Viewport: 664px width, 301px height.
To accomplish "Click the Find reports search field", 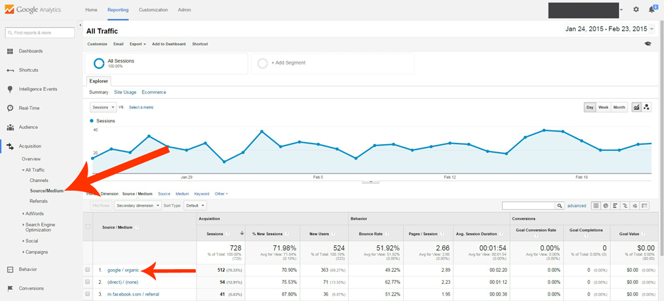I will (40, 33).
